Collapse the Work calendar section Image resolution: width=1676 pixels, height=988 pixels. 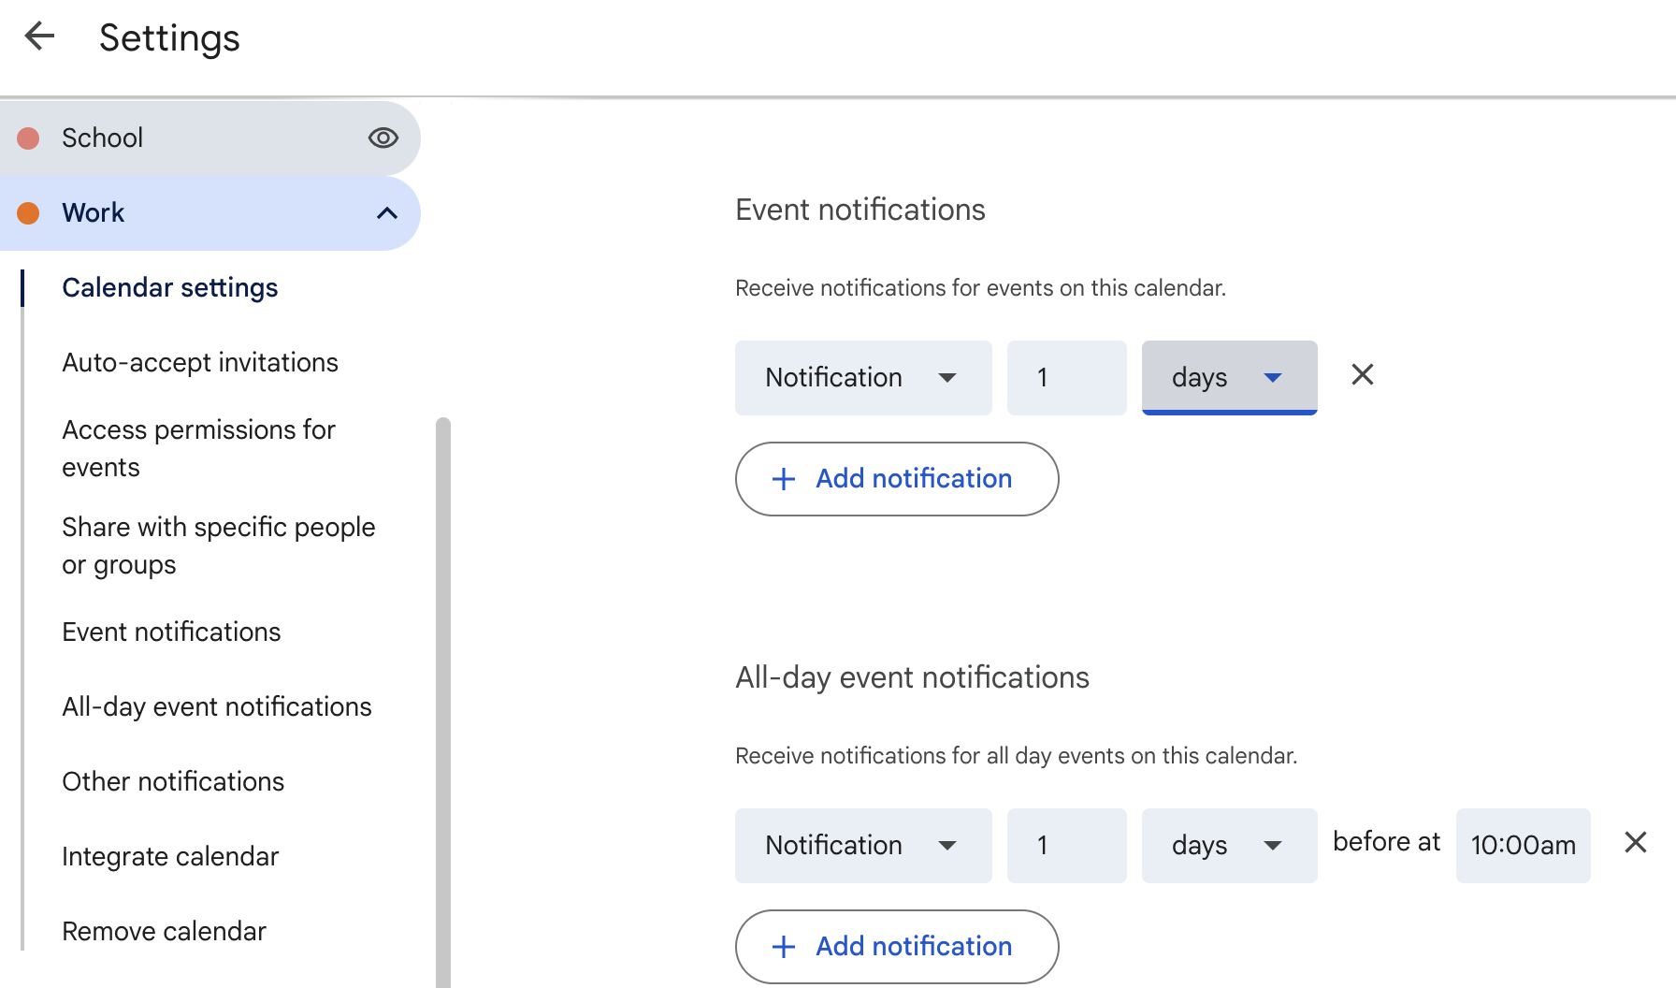pos(386,213)
